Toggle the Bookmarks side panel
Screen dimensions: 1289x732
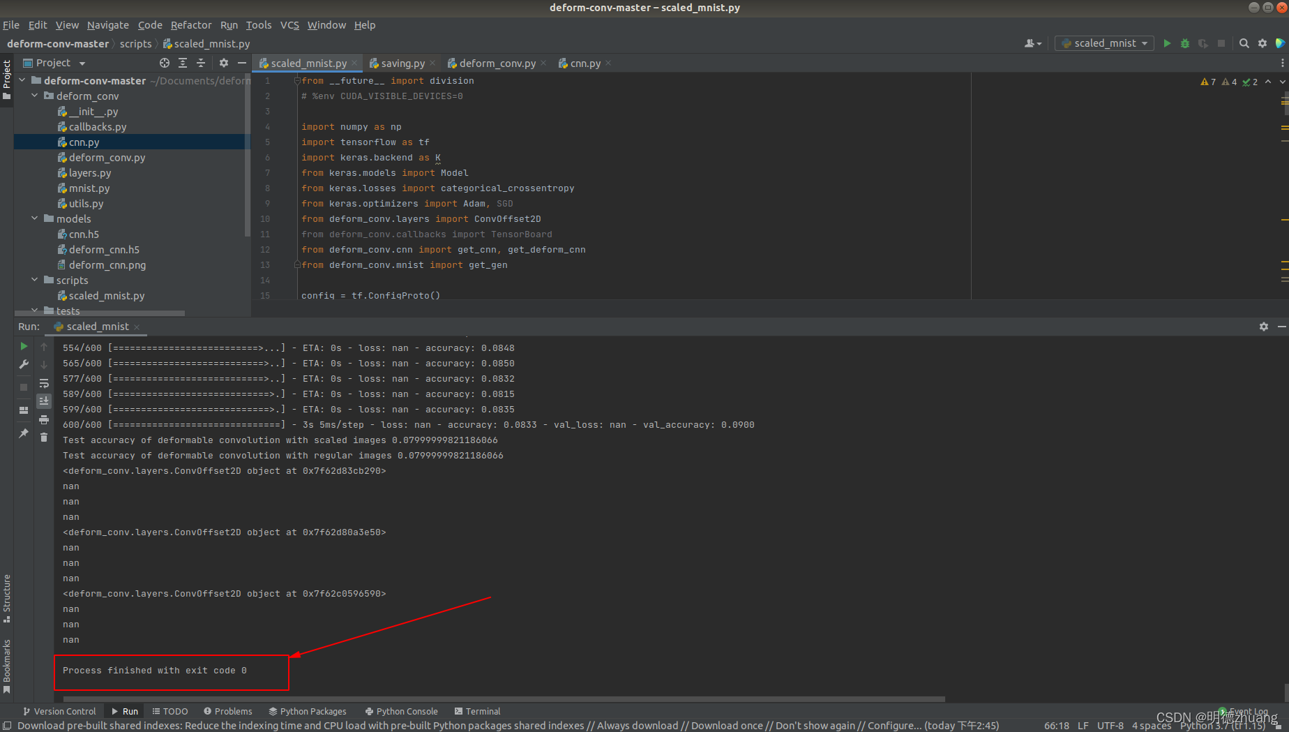(6, 666)
